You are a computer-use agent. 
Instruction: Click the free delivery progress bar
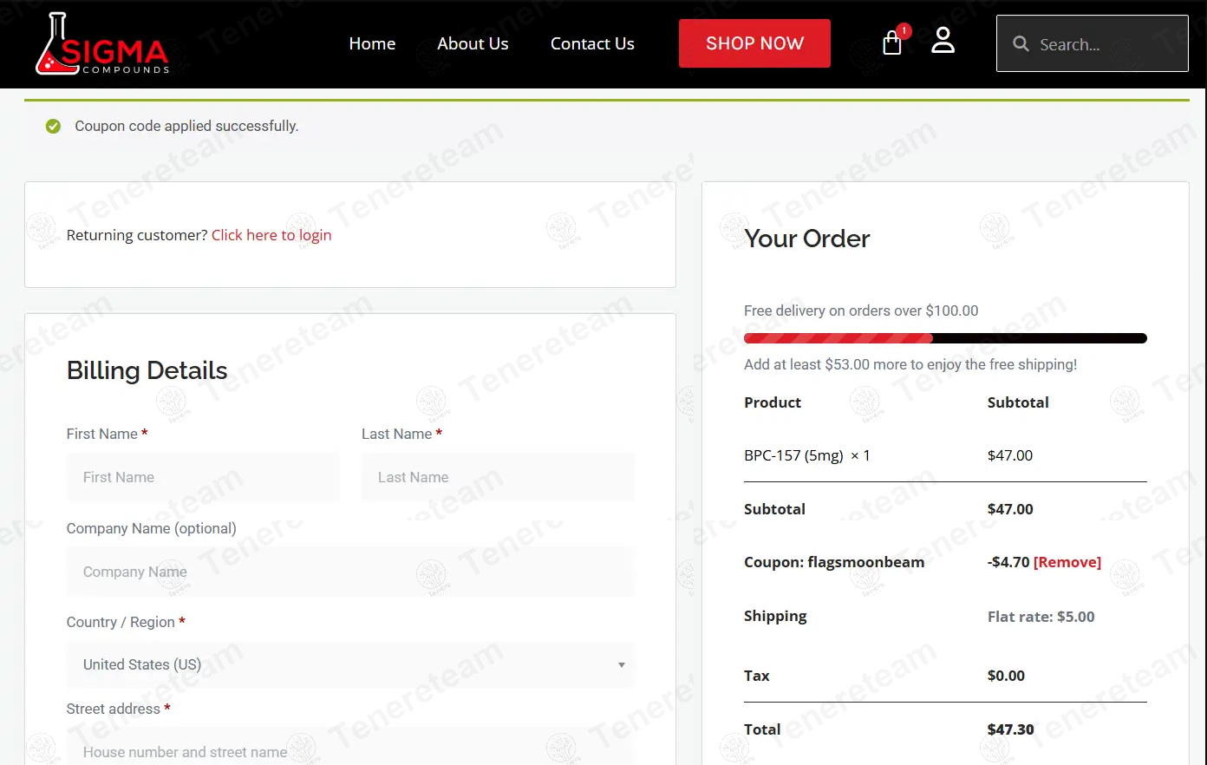tap(945, 338)
